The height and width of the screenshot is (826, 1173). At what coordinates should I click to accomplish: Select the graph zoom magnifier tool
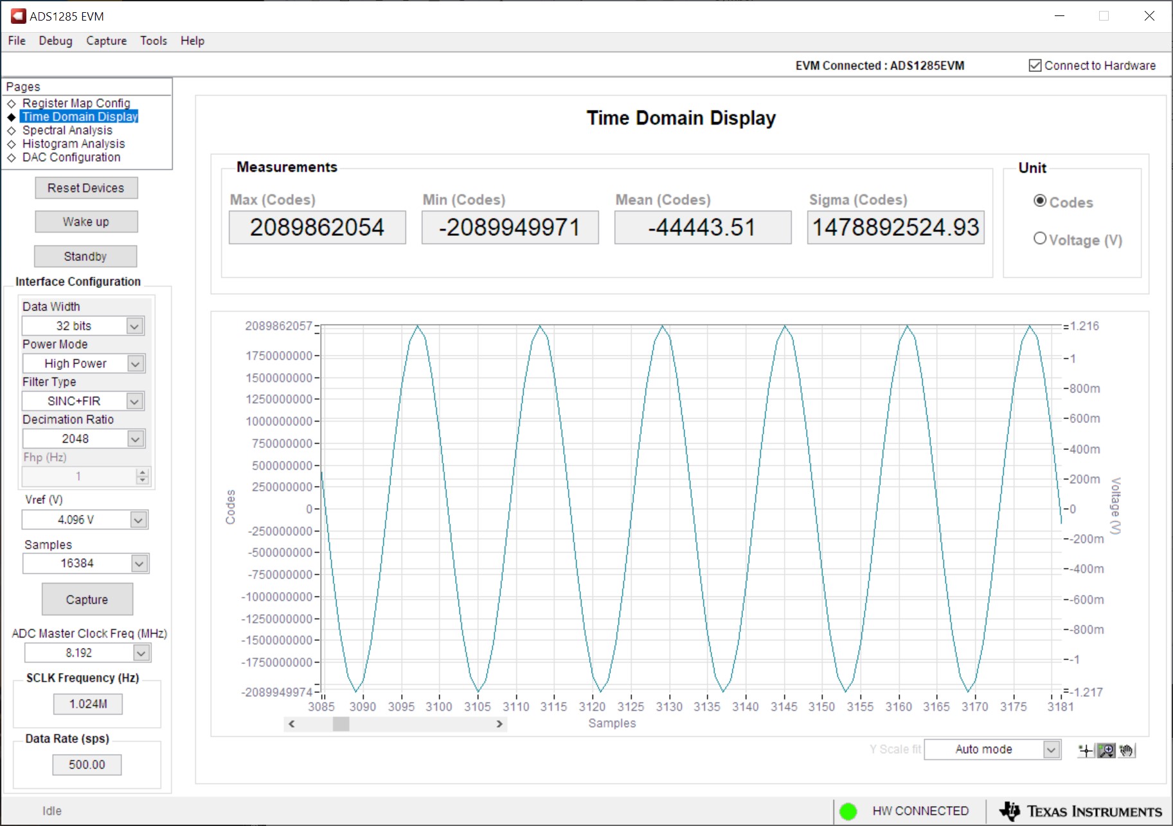(x=1106, y=750)
